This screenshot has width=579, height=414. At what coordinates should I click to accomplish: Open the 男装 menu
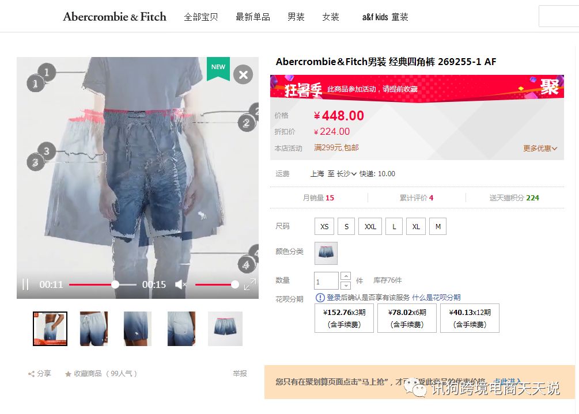[296, 17]
